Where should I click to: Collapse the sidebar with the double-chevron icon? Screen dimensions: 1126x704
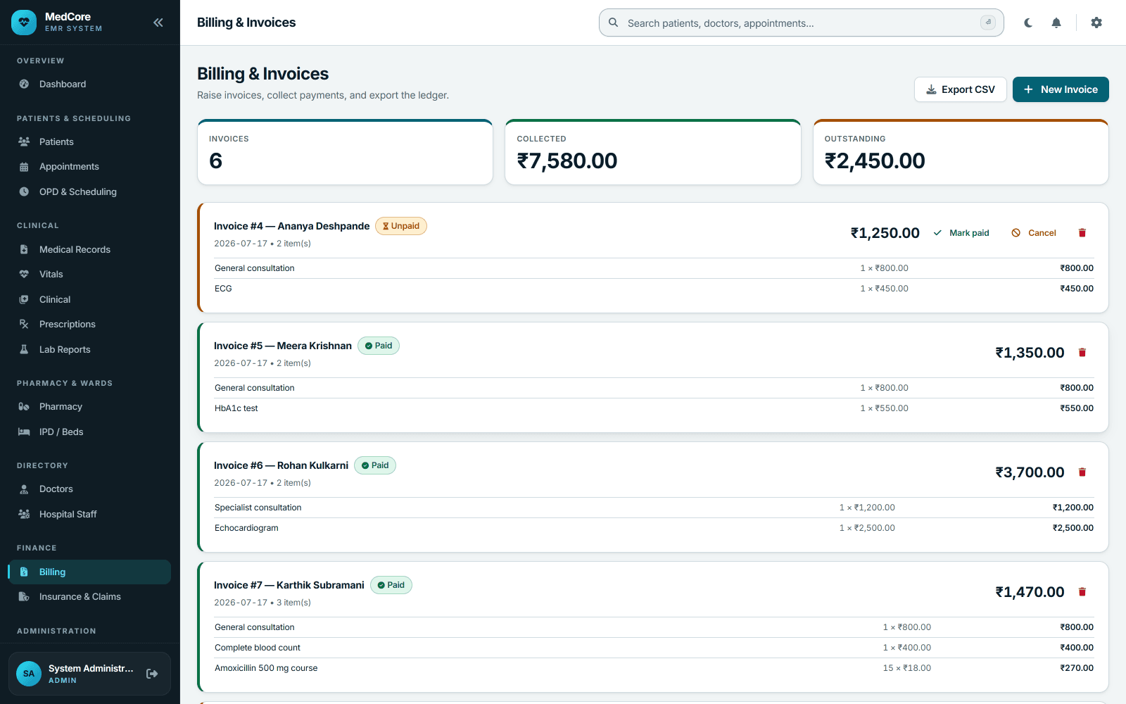click(x=158, y=23)
